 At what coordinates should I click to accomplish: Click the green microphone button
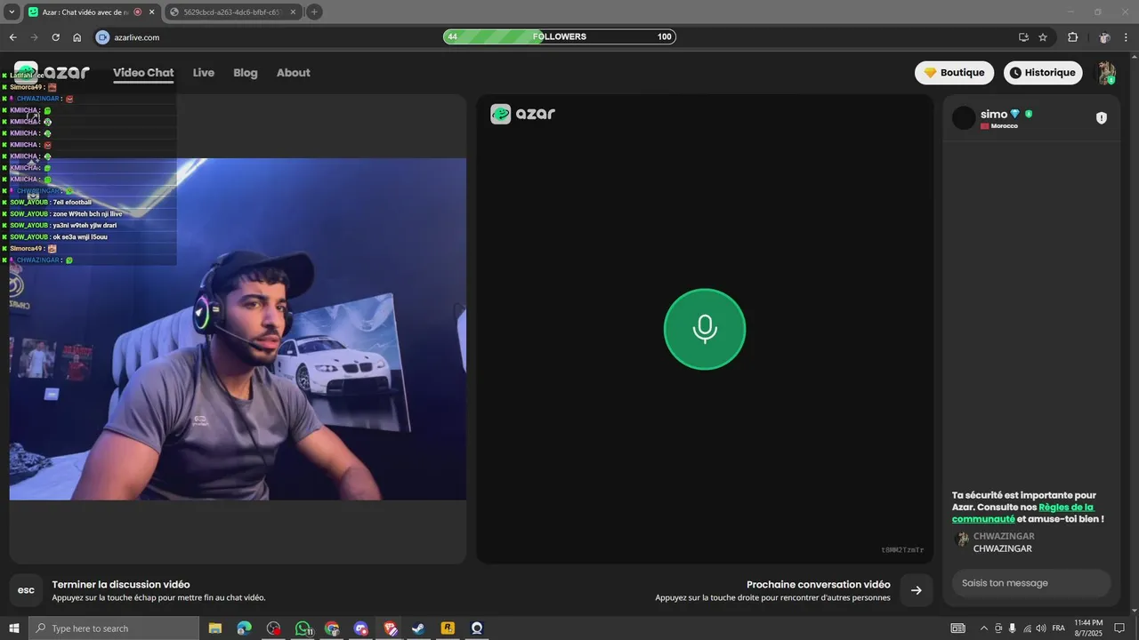704,329
